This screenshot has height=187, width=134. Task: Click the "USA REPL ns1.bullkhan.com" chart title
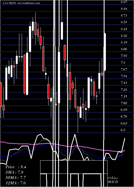(21, 3)
